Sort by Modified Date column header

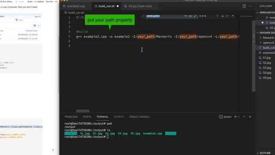pos(31,31)
